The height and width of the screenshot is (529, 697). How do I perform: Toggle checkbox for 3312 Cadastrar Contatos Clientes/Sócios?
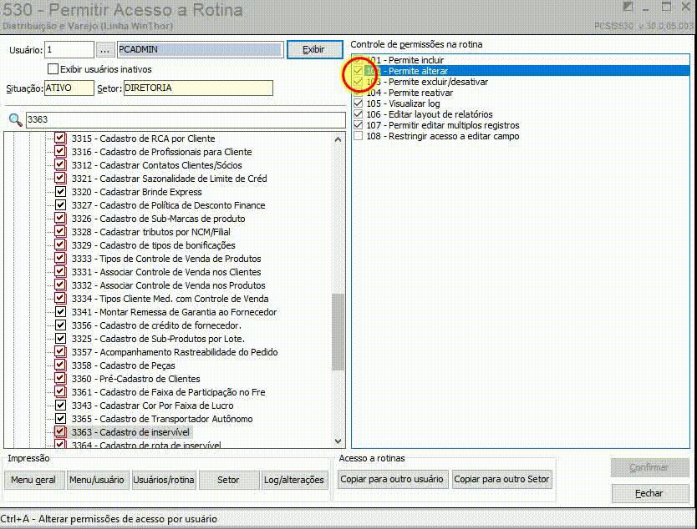click(x=60, y=165)
